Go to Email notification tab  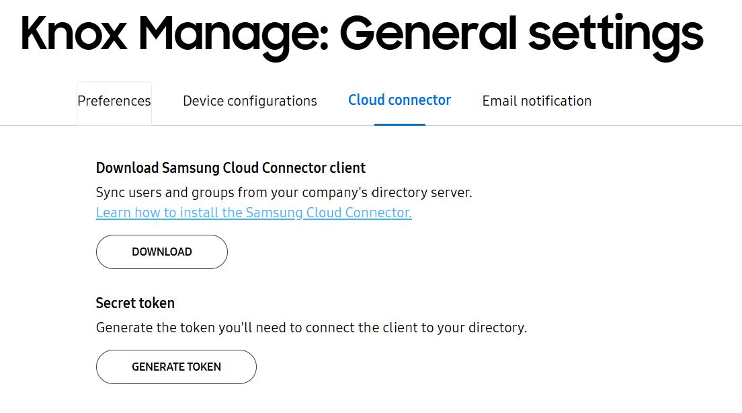536,101
